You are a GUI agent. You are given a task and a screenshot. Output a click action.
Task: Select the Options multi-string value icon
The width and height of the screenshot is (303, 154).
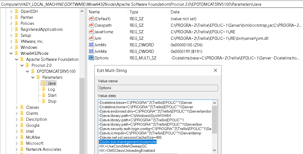coord(91,58)
